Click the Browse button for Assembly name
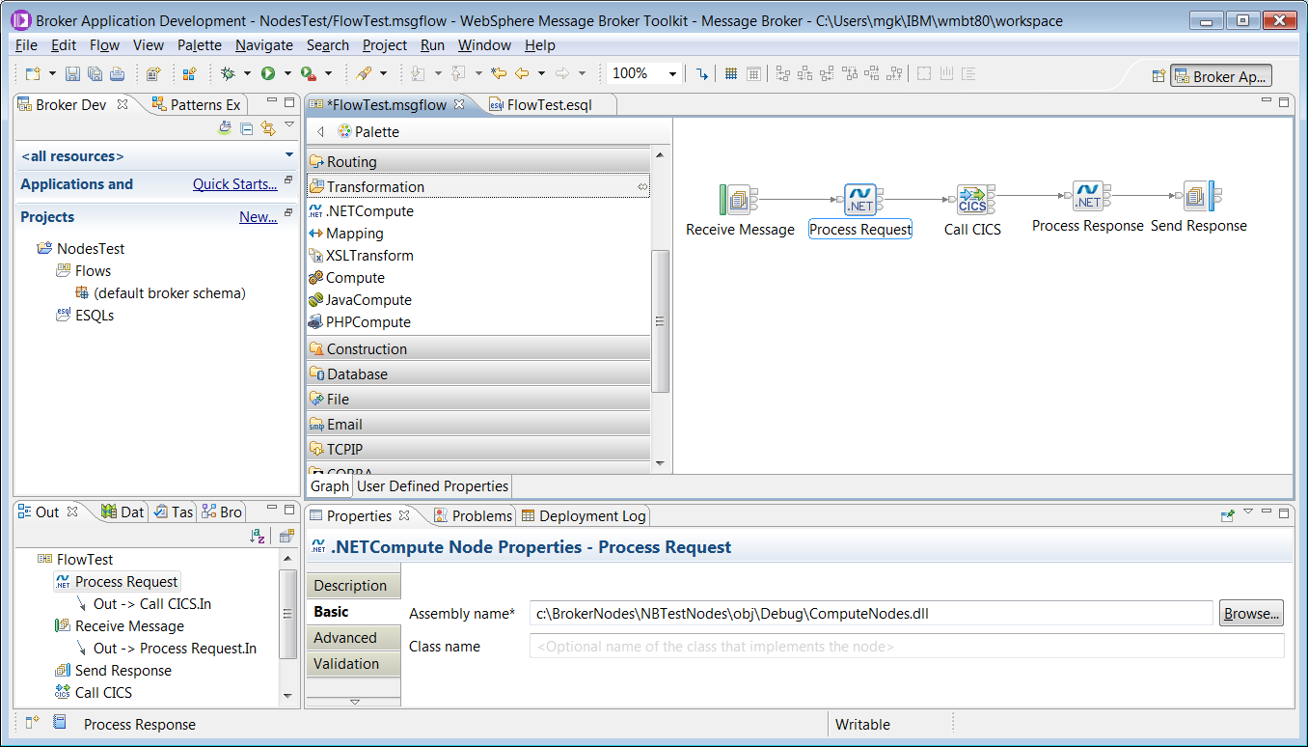This screenshot has height=747, width=1308. coord(1252,613)
